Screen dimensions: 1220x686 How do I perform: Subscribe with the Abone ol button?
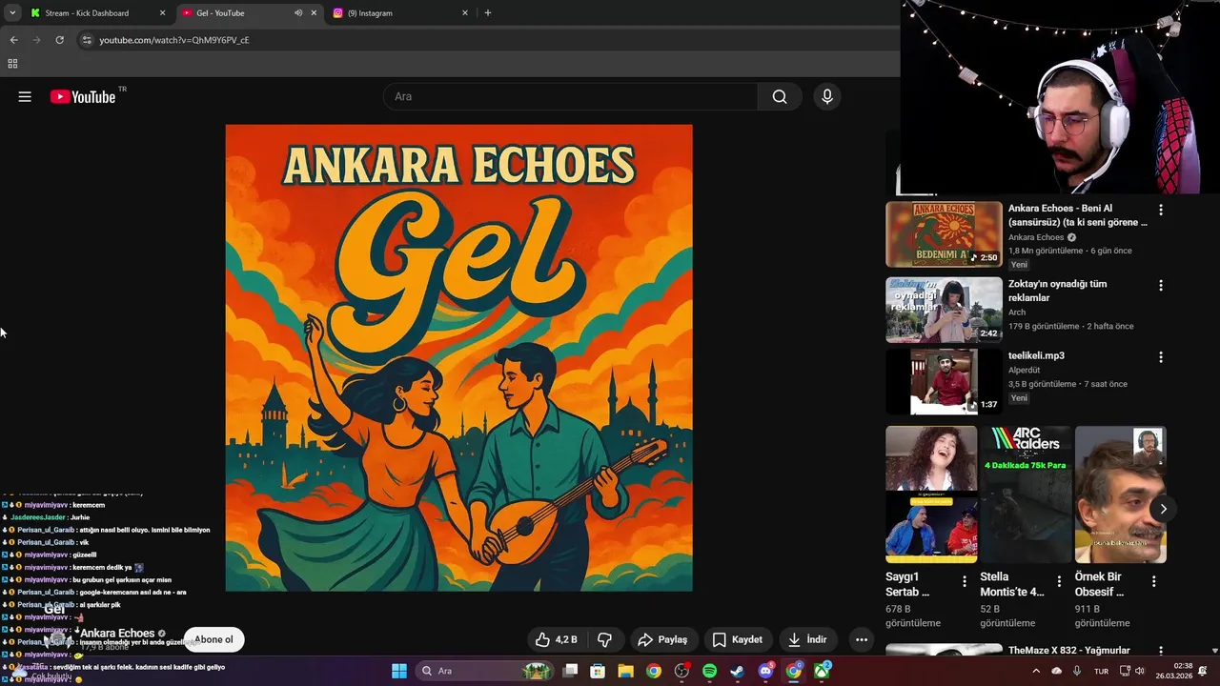(x=213, y=639)
